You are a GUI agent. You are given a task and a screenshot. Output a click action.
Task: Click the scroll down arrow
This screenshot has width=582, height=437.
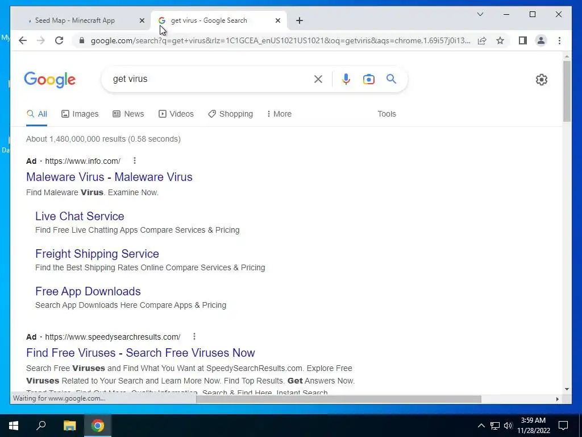tap(567, 389)
